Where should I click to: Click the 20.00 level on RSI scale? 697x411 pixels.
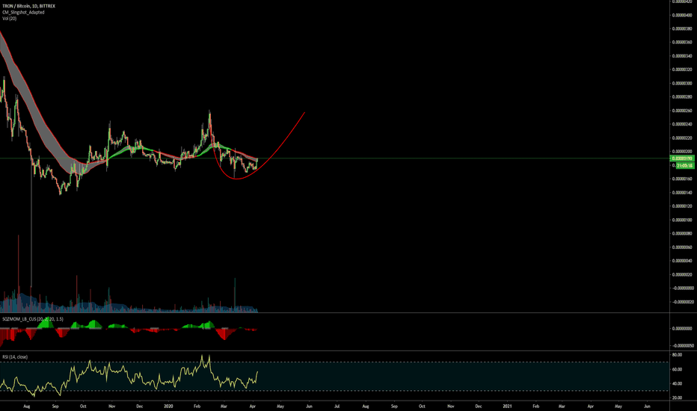tap(677, 398)
